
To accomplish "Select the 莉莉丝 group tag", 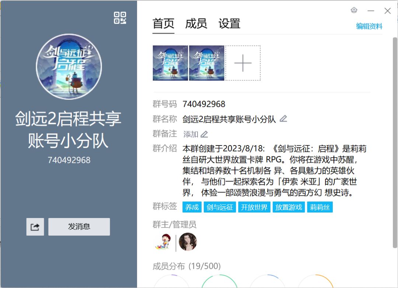I will pos(320,207).
